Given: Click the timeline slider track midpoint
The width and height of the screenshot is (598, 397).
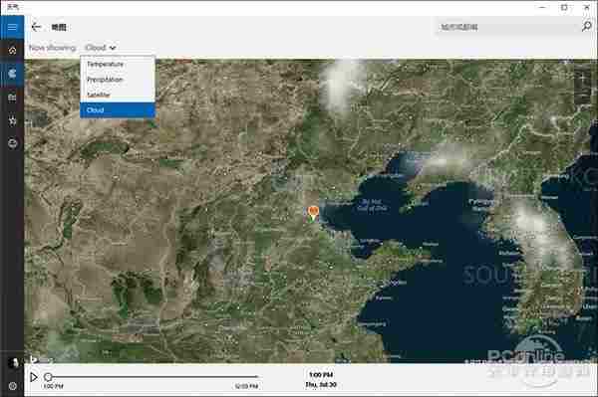Looking at the screenshot, I should coord(151,377).
